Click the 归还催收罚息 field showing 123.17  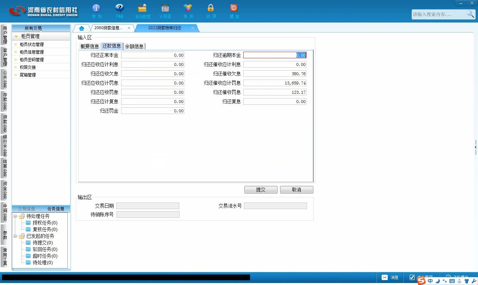click(x=275, y=92)
